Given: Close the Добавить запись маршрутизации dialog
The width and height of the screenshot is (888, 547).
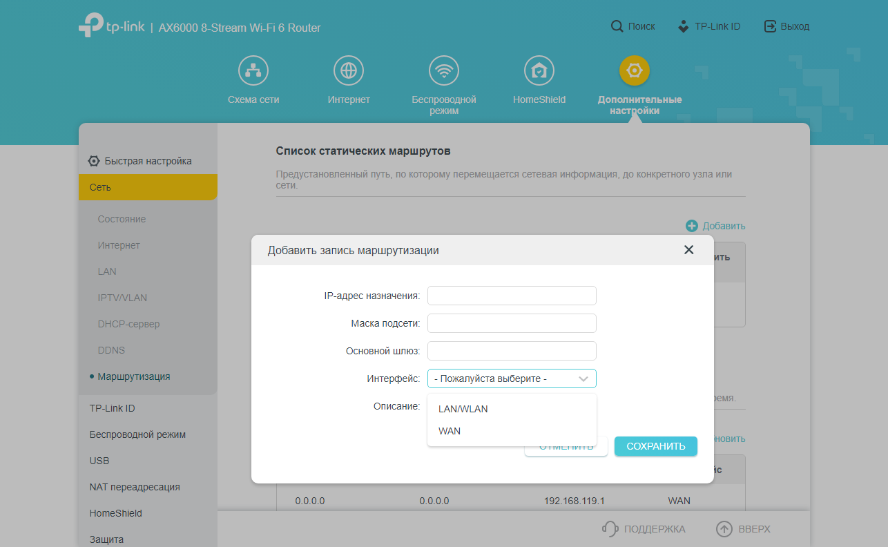Looking at the screenshot, I should pyautogui.click(x=688, y=250).
